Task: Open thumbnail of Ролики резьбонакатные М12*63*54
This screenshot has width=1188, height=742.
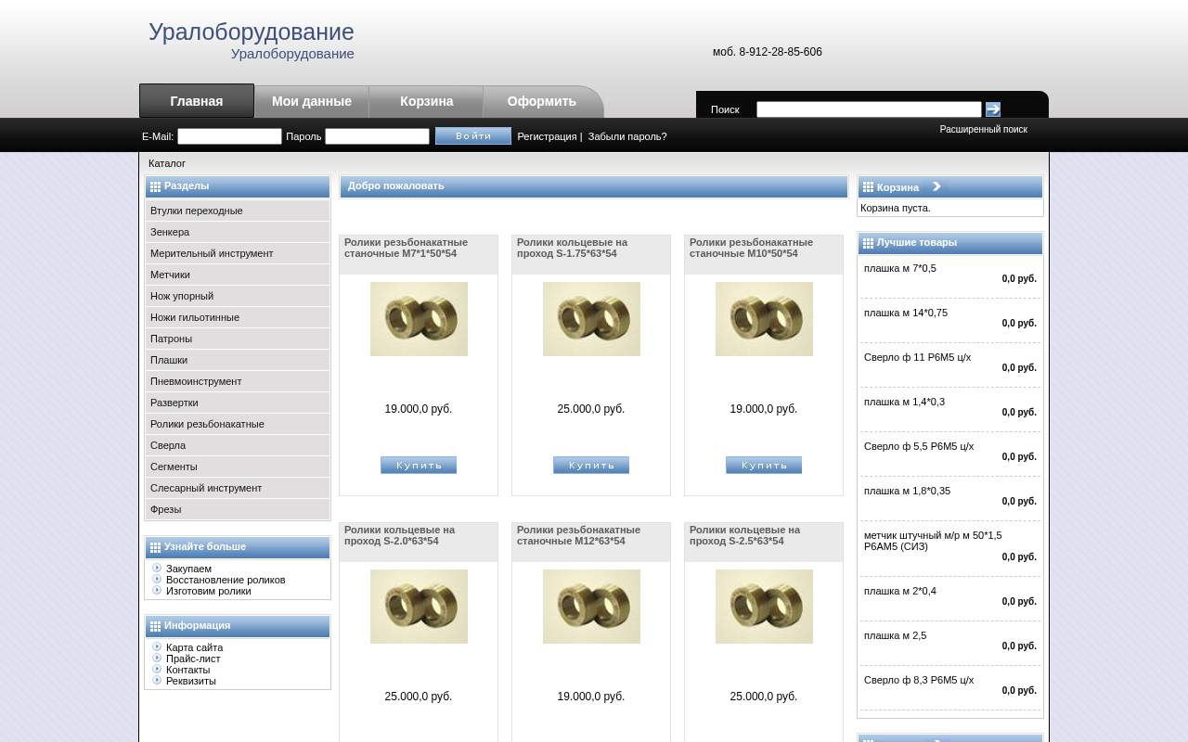Action: pos(591,607)
